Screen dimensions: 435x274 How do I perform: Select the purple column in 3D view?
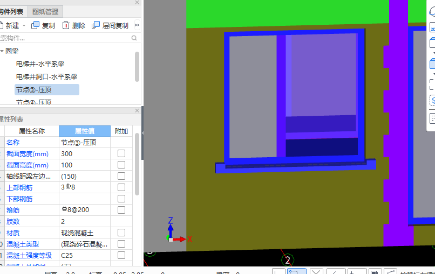pos(398,123)
